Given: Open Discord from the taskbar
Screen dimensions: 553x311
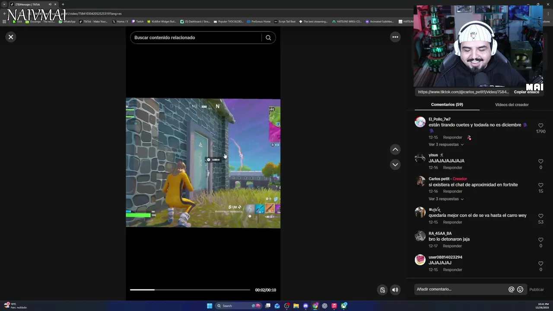Looking at the screenshot, I should point(305,306).
